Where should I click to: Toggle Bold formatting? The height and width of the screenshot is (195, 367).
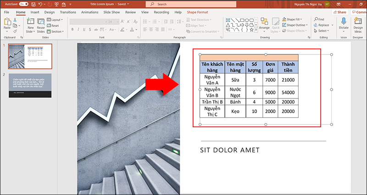point(72,29)
